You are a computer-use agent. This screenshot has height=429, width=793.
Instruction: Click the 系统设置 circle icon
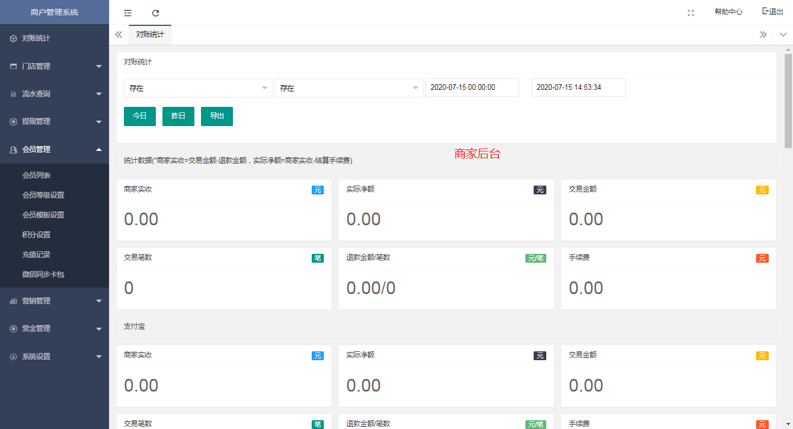13,357
